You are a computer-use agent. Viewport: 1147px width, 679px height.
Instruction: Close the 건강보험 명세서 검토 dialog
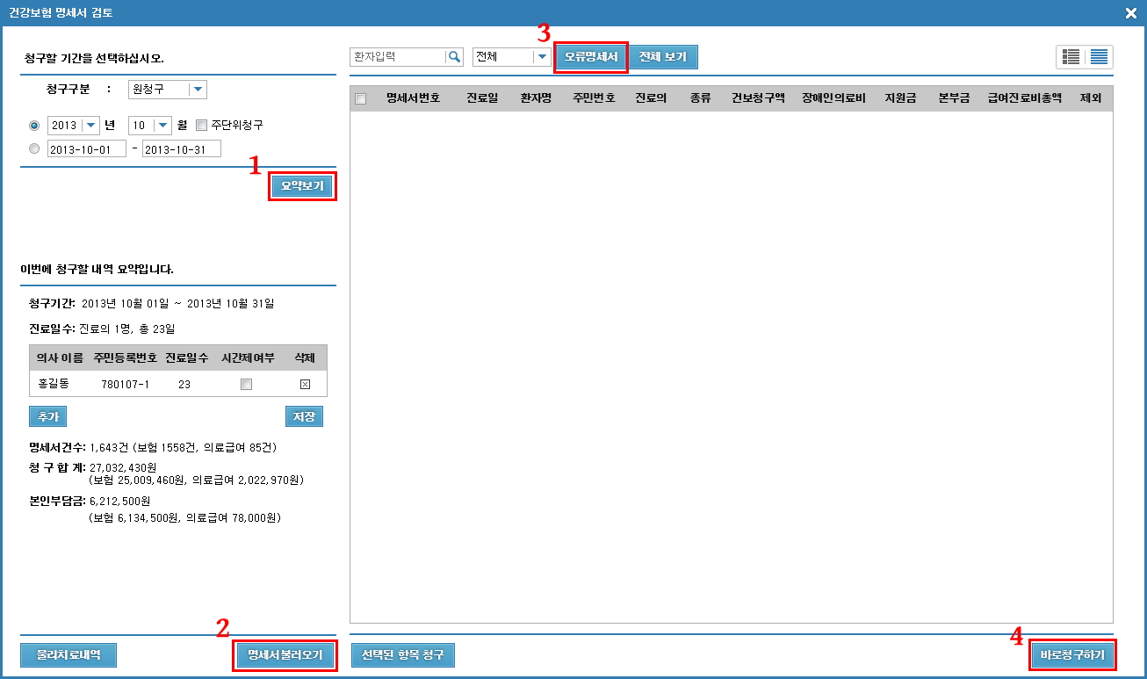(1130, 12)
